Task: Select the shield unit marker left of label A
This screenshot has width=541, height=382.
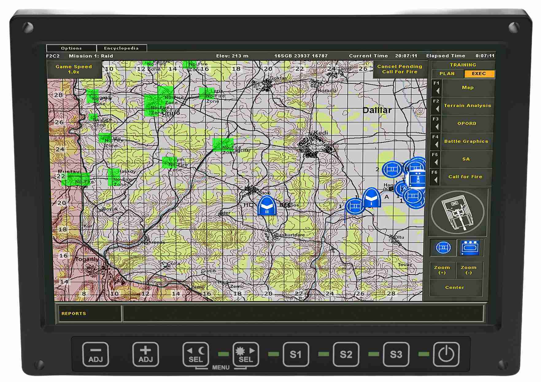Action: [x=372, y=197]
